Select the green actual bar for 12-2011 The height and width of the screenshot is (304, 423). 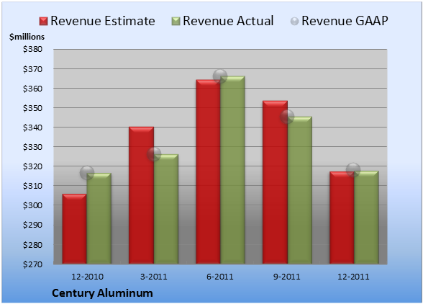(x=366, y=218)
